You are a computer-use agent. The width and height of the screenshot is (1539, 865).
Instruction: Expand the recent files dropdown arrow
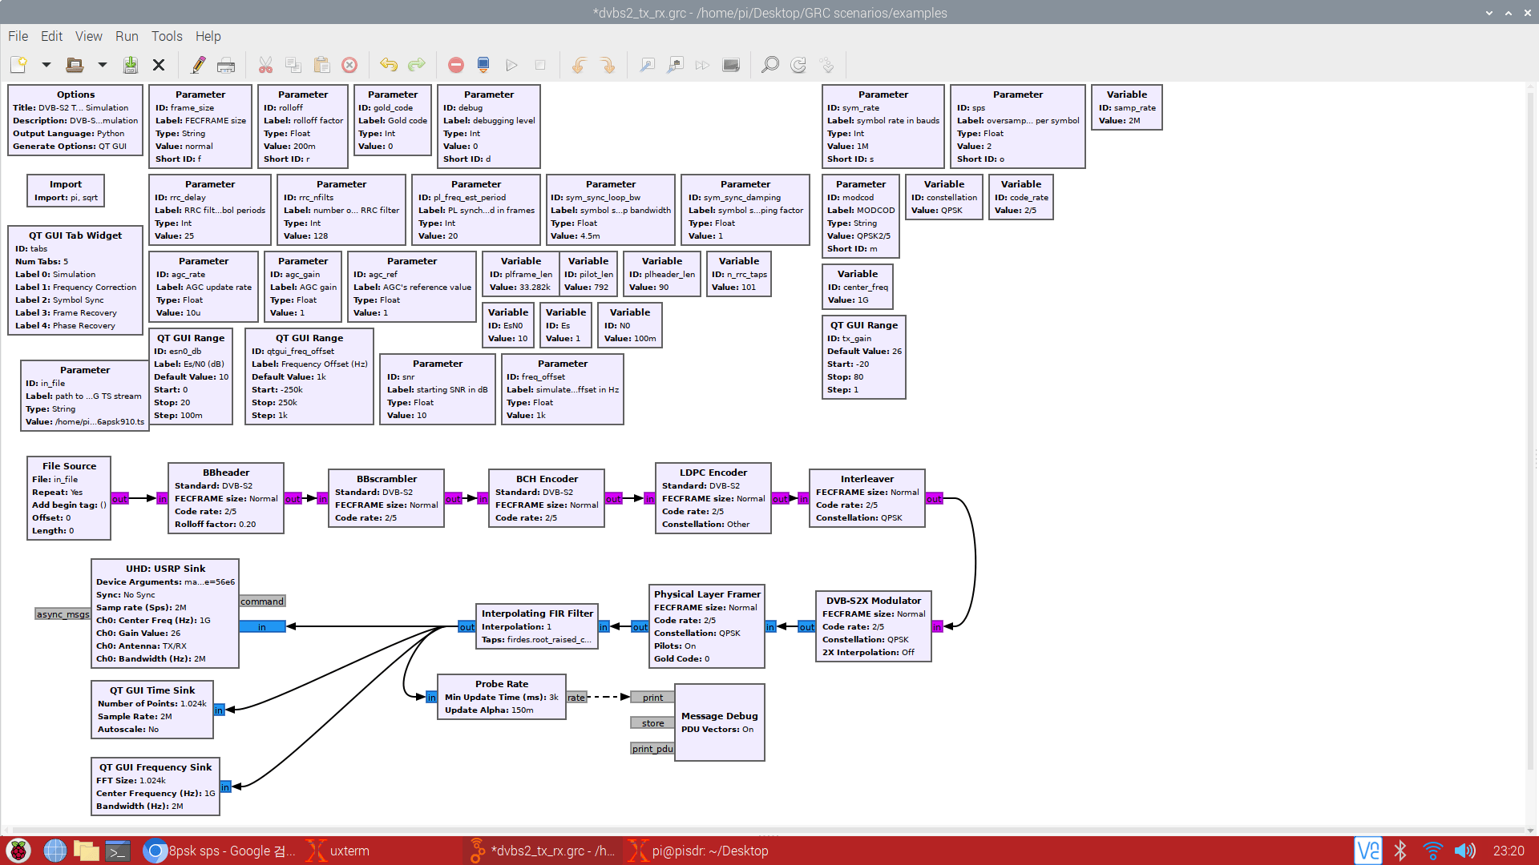point(102,65)
